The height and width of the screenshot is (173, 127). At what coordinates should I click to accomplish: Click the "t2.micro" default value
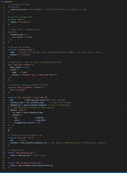click(x=25, y=55)
